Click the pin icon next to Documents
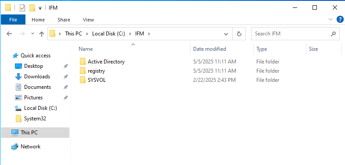This screenshot has width=345, height=165. [65, 87]
